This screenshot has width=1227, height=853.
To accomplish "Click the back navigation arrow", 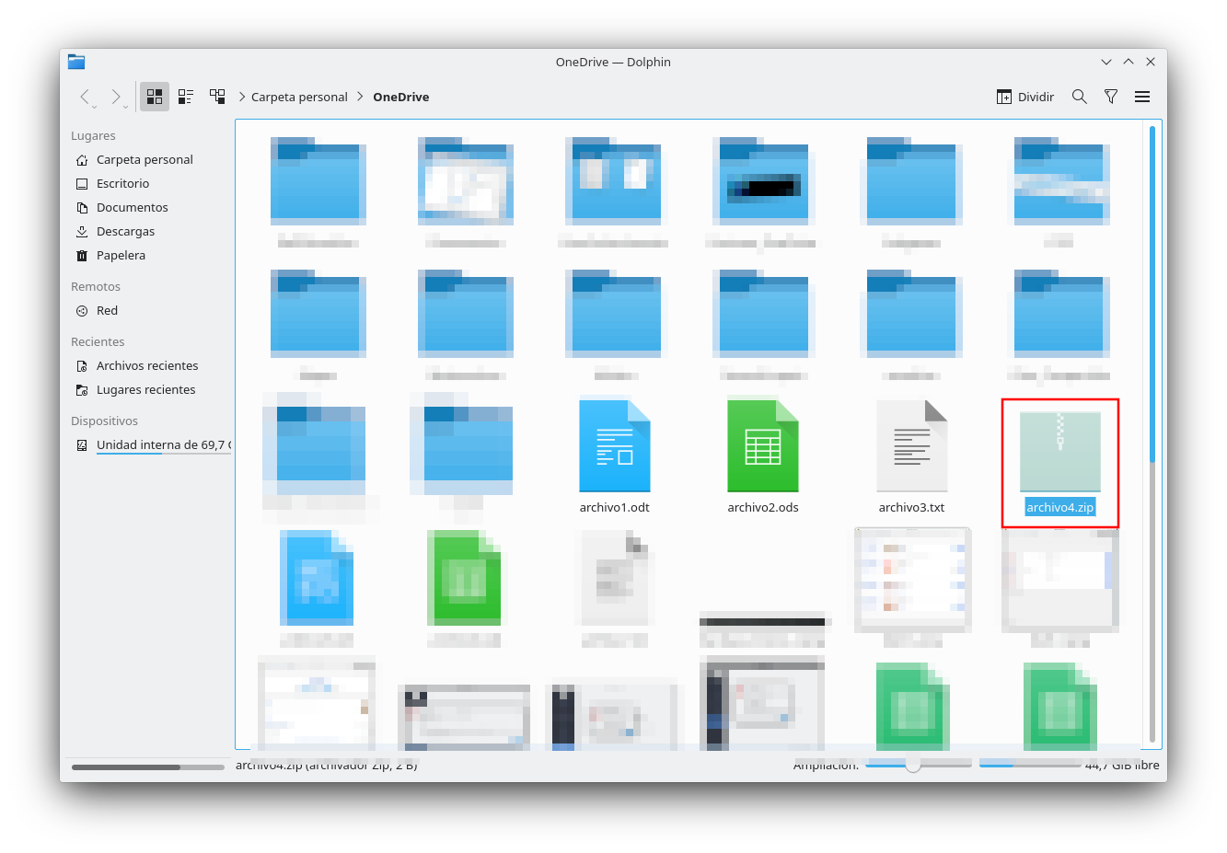I will tap(85, 97).
